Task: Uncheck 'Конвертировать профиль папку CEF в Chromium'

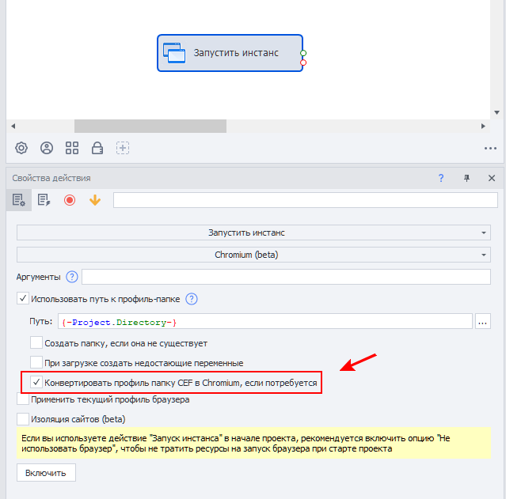Action: 36,382
